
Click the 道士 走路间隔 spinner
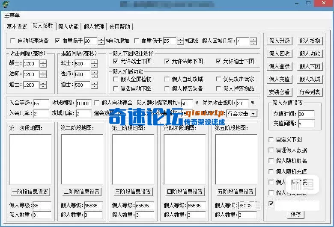(x=94, y=85)
